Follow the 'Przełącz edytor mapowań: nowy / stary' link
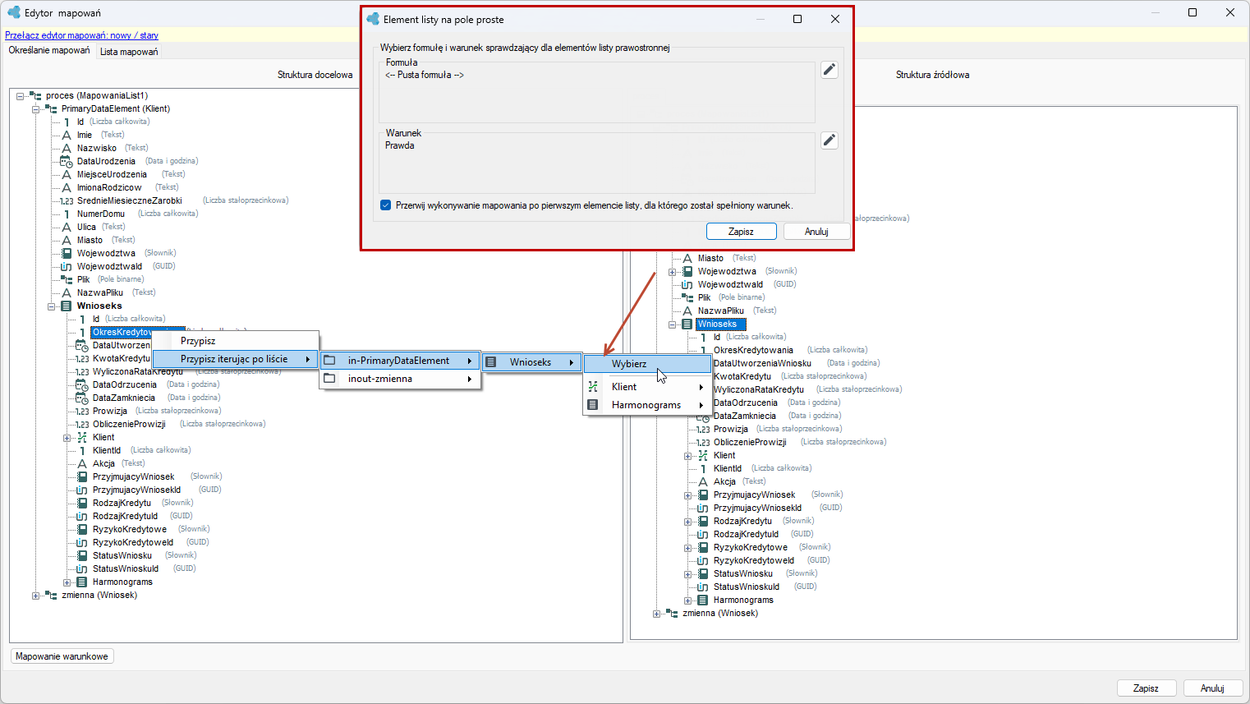Image resolution: width=1250 pixels, height=704 pixels. [x=82, y=35]
